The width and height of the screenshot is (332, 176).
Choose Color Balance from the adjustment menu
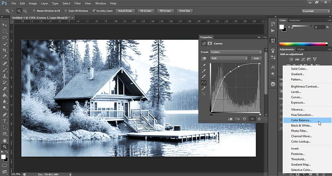click(x=301, y=120)
